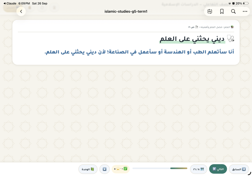Click the lesson progress bar
Image resolution: width=252 pixels, height=176 pixels.
(x=160, y=168)
